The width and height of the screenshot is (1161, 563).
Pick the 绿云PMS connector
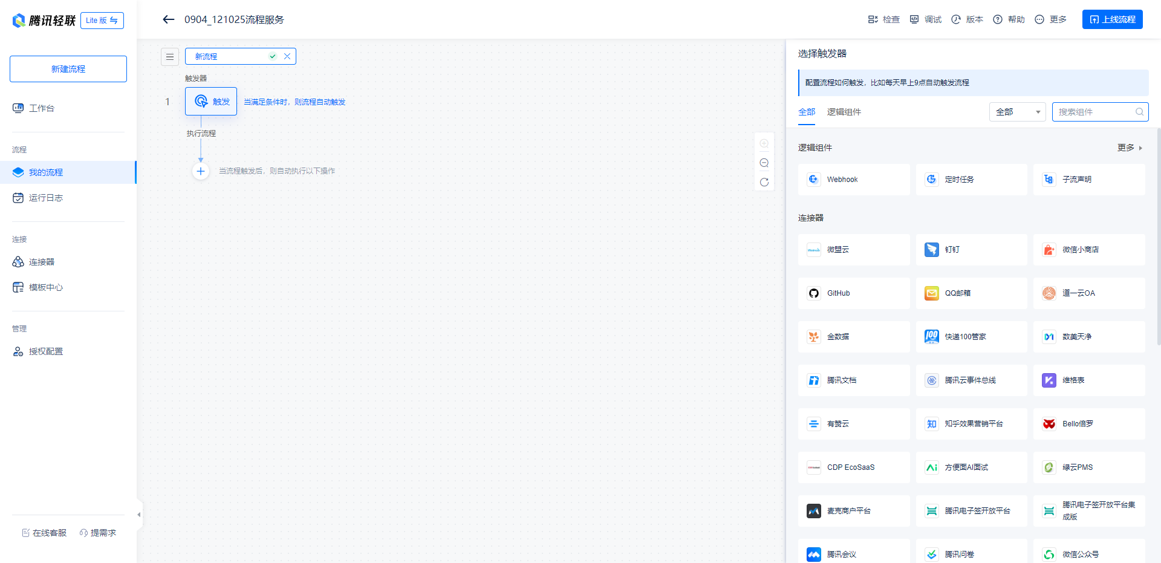click(1089, 467)
